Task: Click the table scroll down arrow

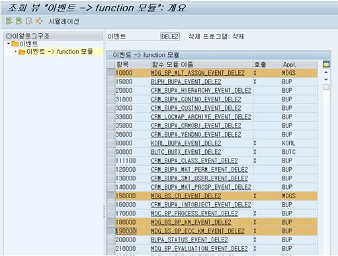Action: (x=326, y=80)
